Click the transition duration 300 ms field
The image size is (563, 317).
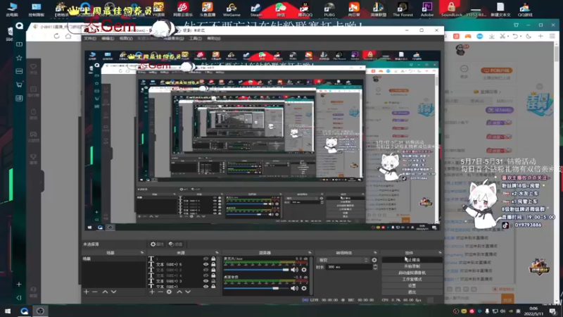(x=348, y=267)
